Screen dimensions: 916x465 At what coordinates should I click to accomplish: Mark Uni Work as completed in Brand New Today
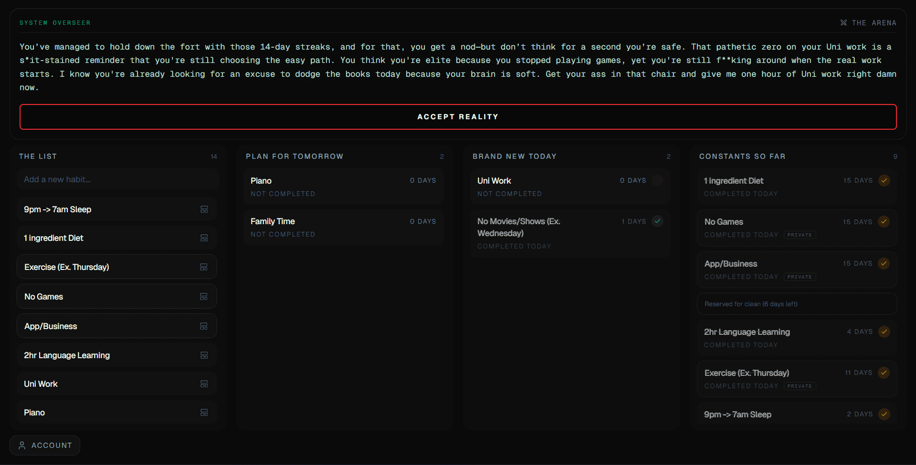[x=658, y=180]
